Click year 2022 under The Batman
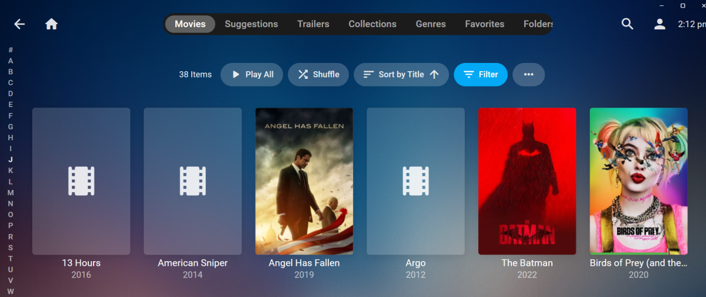The height and width of the screenshot is (297, 706). coord(527,275)
